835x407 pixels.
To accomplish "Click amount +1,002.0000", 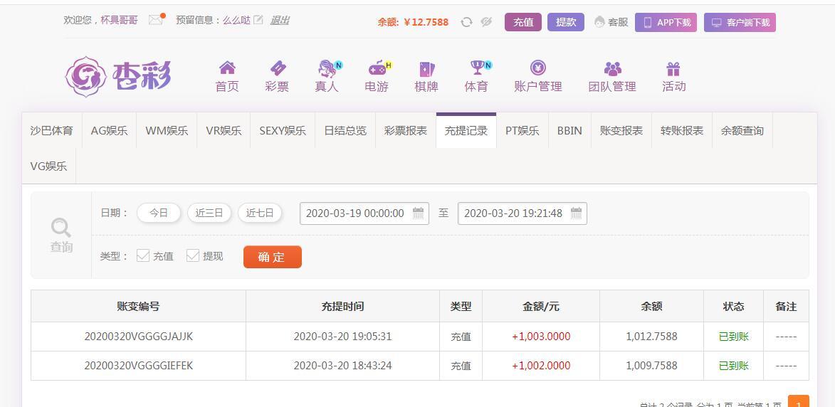I will 541,366.
